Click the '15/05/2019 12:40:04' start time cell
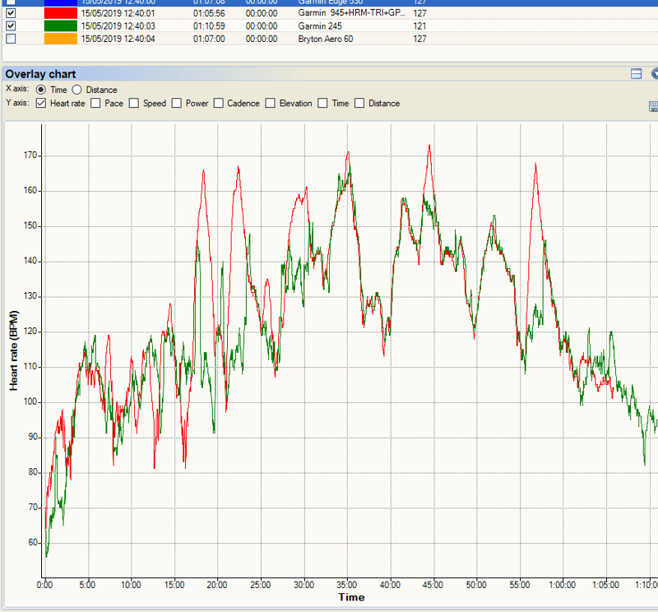Viewport: 658px width, 612px height. pos(118,39)
